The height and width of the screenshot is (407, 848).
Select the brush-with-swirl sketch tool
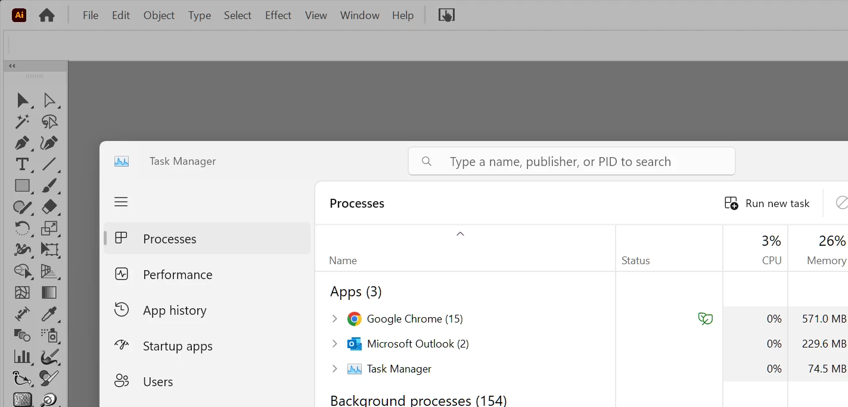coord(49,356)
